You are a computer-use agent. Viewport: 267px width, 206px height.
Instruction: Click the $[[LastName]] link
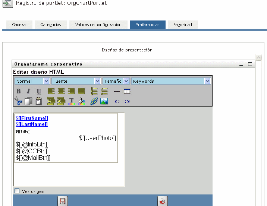click(32, 124)
